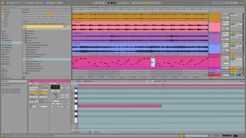
Task: Open the Max for Live category
Action: pos(8,49)
